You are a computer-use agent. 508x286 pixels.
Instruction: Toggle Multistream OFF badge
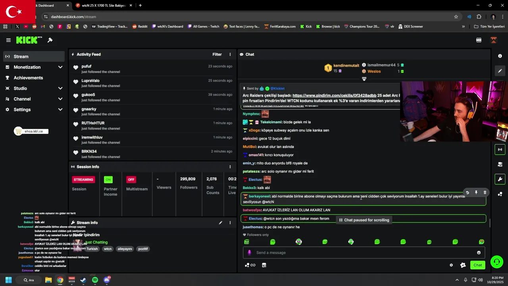tap(131, 180)
